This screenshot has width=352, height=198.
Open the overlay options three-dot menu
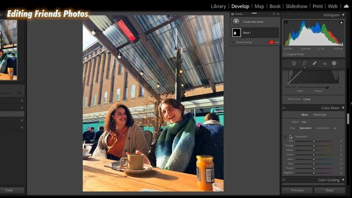point(277,42)
